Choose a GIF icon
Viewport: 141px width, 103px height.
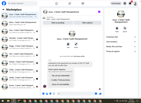pos(54,93)
